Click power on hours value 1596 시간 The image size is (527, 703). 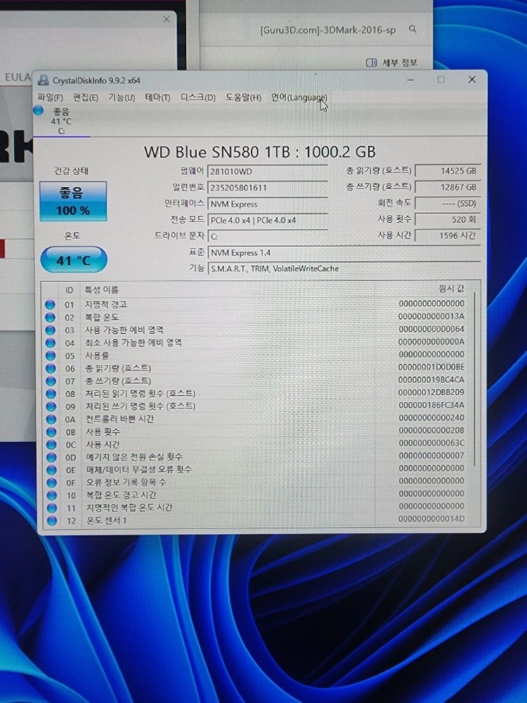click(x=448, y=236)
